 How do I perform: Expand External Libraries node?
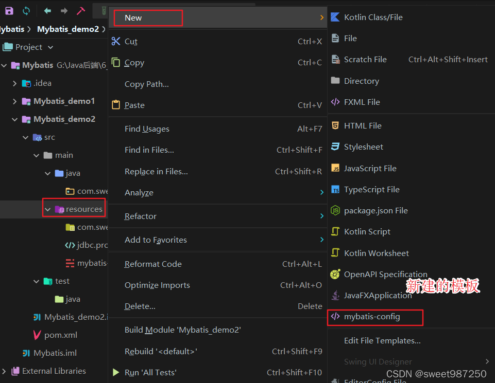pyautogui.click(x=4, y=371)
